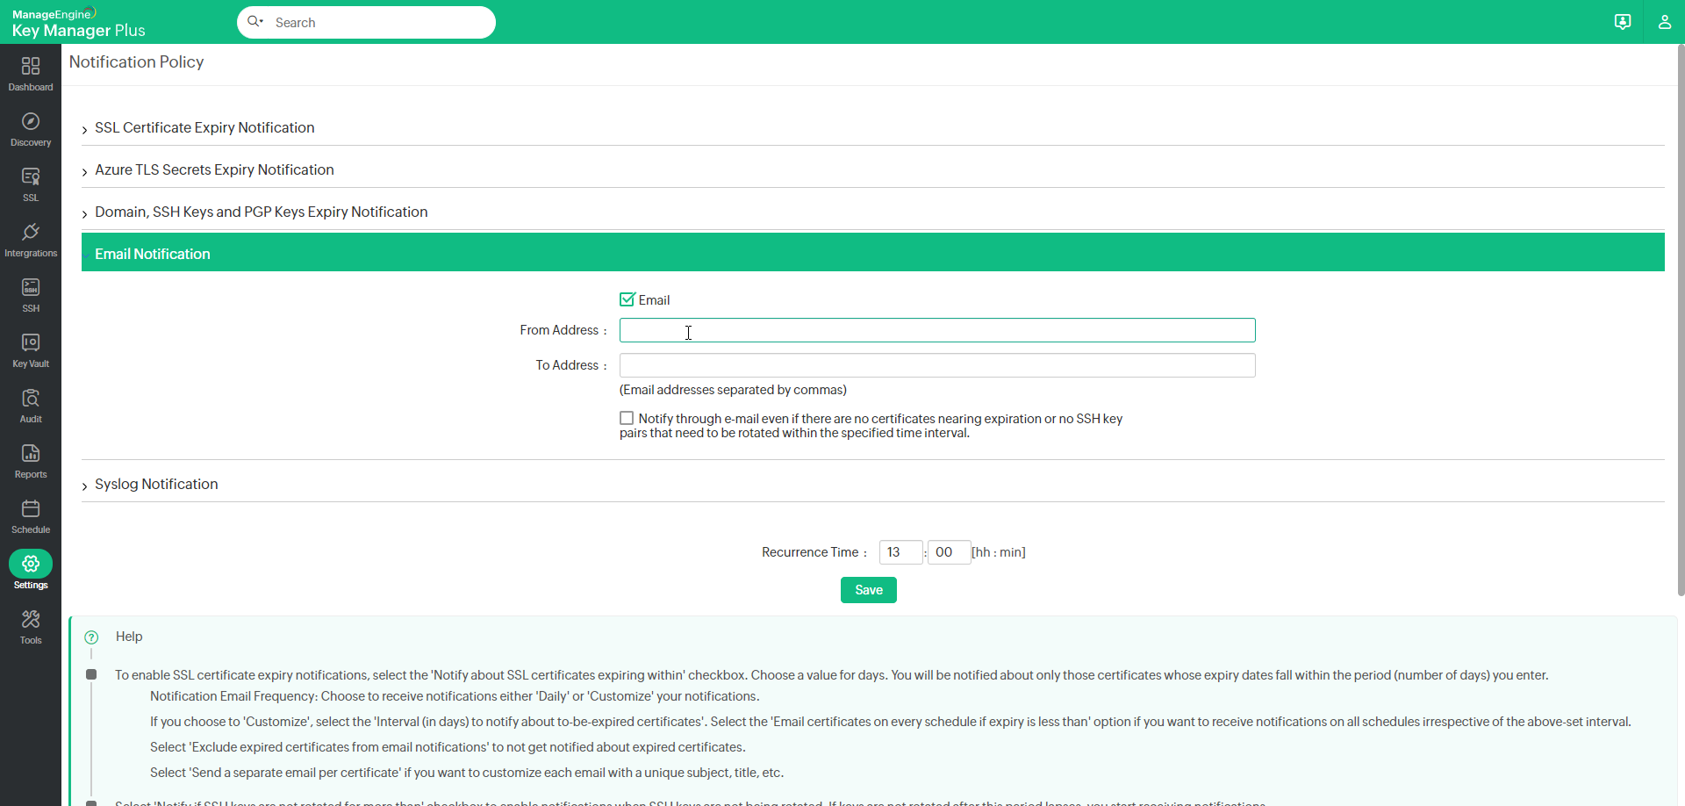Expand SSL Certificate Expiry Notification section
Viewport: 1685px width, 806px height.
point(873,127)
